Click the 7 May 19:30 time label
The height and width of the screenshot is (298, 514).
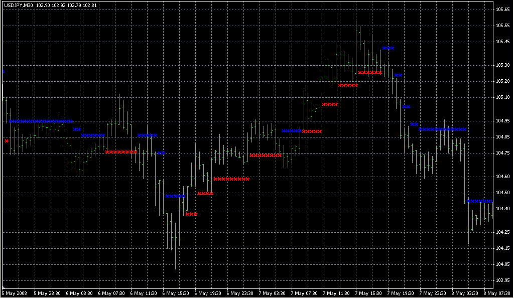click(x=401, y=293)
